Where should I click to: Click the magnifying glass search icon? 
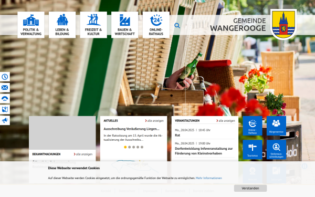(x=177, y=26)
